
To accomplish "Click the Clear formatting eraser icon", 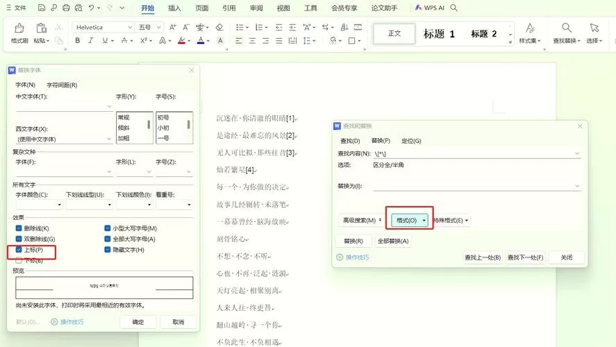I will (219, 27).
